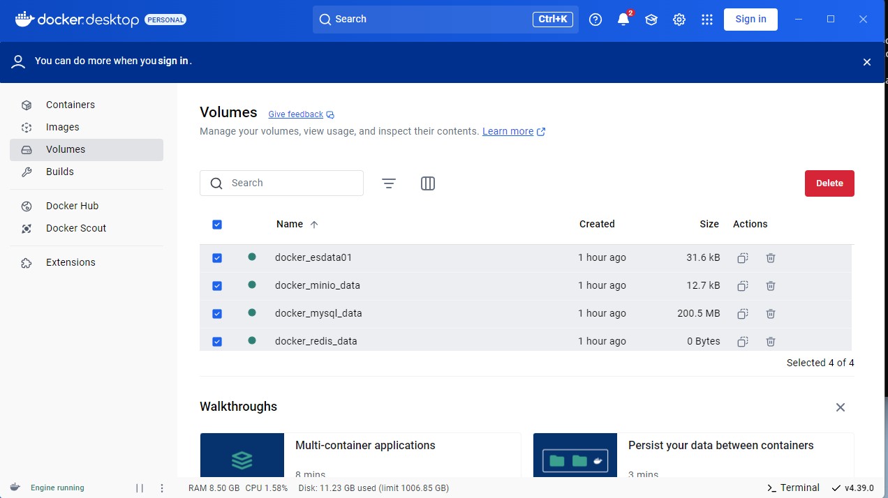Sort by Name using the arrow icon
Screen dimensions: 888x498
coord(314,225)
